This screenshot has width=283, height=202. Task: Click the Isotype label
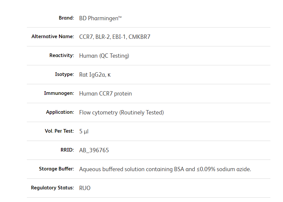pyautogui.click(x=64, y=74)
